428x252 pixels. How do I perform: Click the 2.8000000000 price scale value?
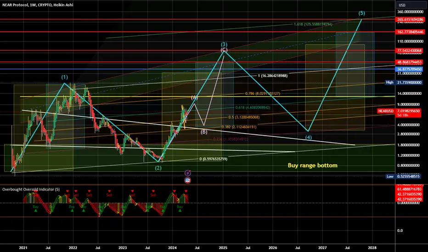tap(408, 134)
